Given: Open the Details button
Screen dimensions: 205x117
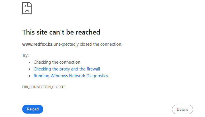Looking at the screenshot, I should pyautogui.click(x=182, y=109).
